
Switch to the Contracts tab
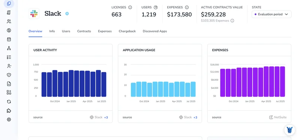pos(84,31)
